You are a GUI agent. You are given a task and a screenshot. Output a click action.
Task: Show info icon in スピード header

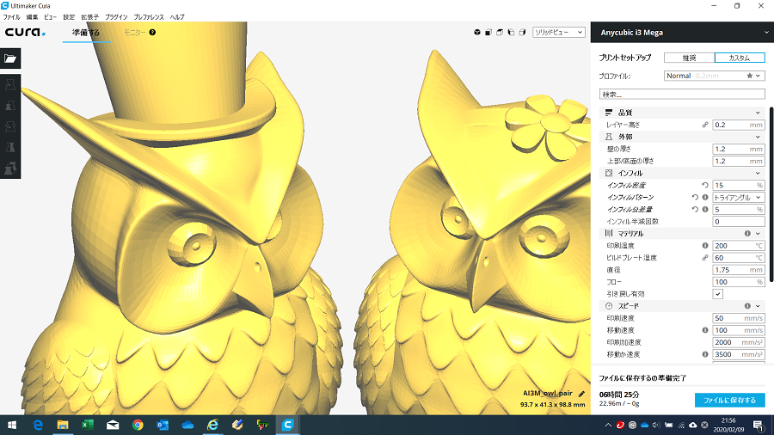click(747, 306)
